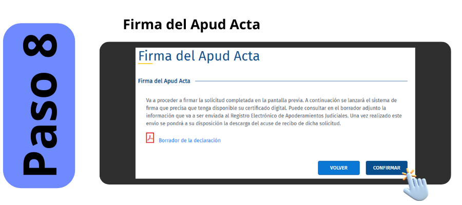Open the PDF draft document icon

pos(150,138)
